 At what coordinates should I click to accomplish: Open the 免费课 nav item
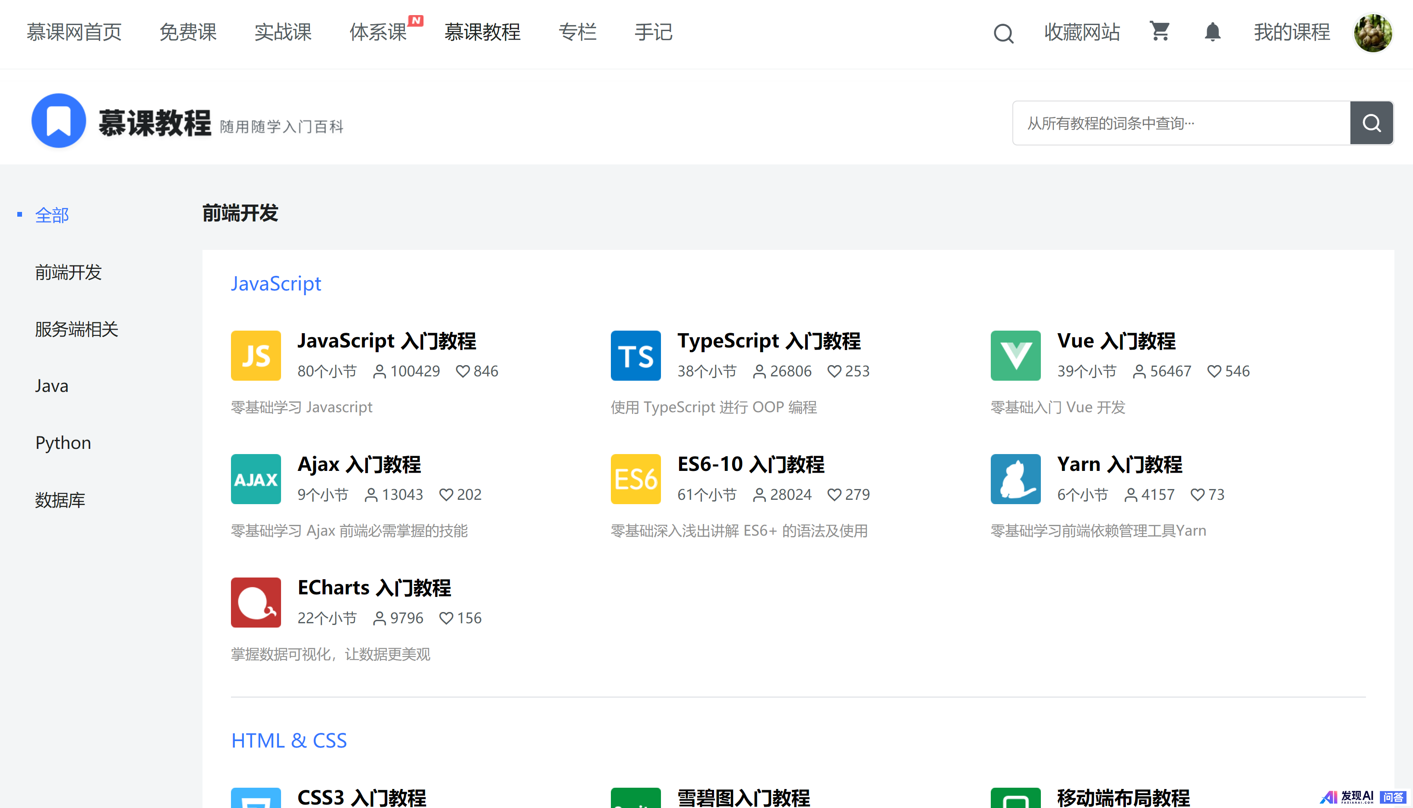[188, 32]
